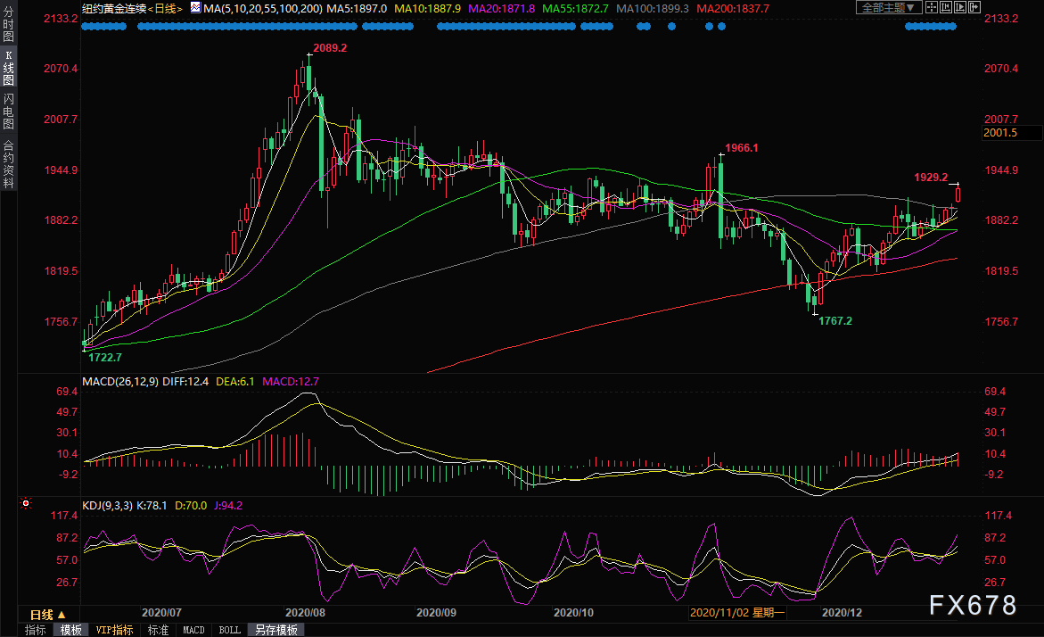Screen dimensions: 1044x637
Task: Click the DIFF:12.4 value
Action: [x=185, y=382]
